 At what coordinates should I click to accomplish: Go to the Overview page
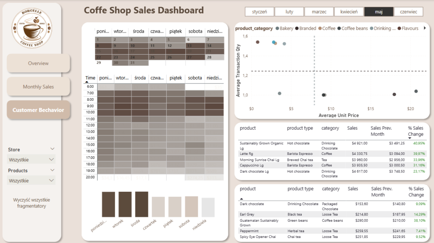[x=38, y=64]
